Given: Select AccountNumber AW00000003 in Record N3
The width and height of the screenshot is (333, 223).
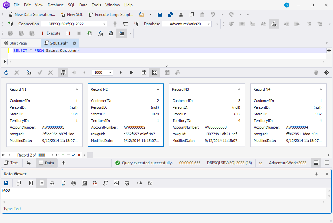Looking at the screenshot, I should click(x=216, y=127).
